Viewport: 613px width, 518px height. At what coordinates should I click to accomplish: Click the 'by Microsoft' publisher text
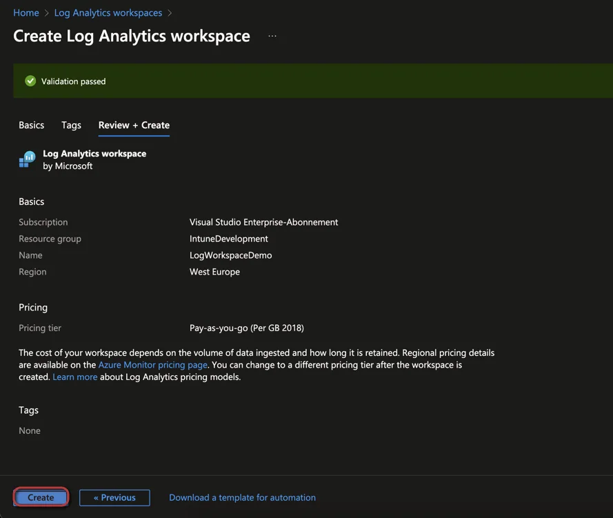[x=68, y=166]
